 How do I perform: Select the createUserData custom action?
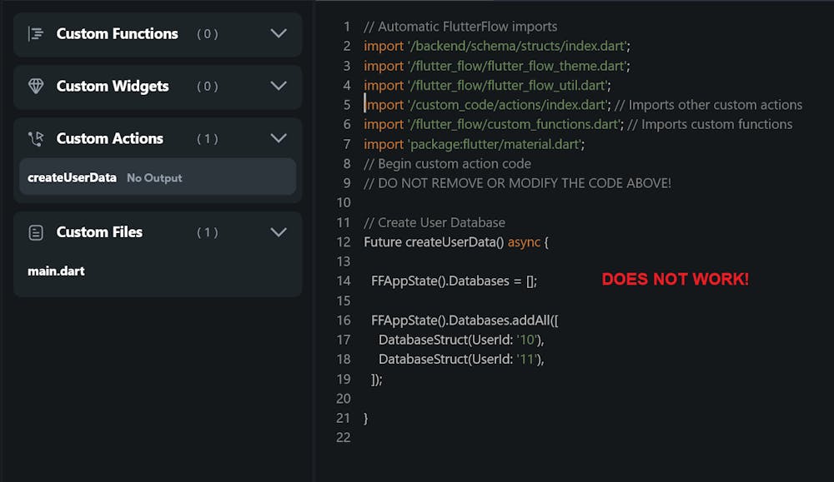72,177
